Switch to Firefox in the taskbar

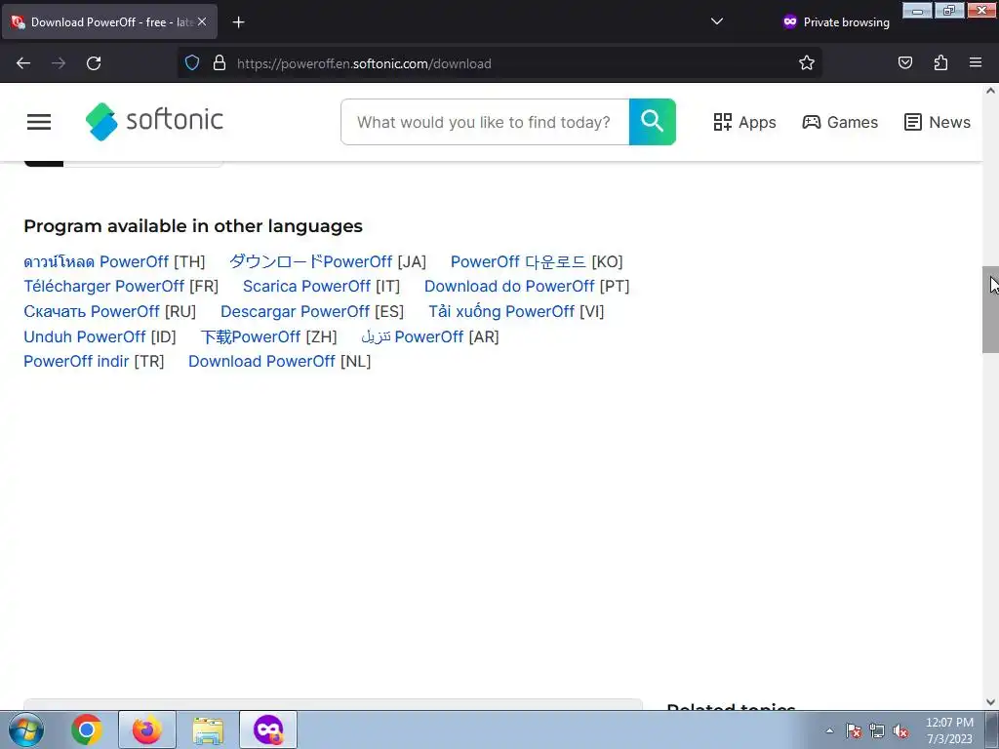(147, 729)
